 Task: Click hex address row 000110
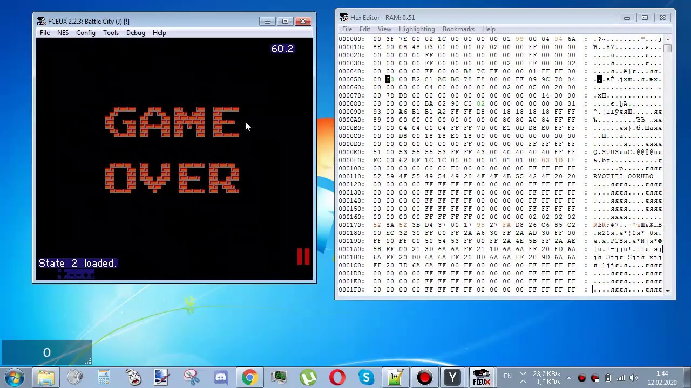351,176
